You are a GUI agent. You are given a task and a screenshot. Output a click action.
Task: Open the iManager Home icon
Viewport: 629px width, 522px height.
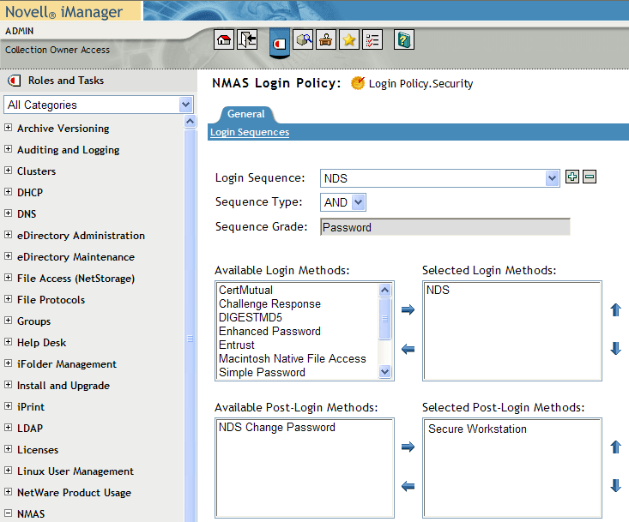click(x=224, y=39)
